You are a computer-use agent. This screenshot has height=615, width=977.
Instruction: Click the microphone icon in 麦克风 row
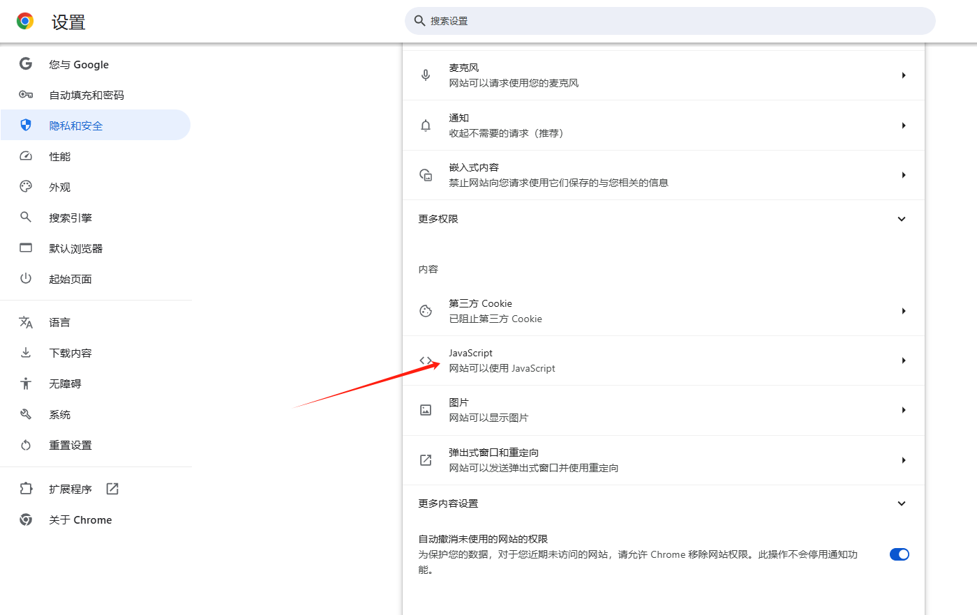pyautogui.click(x=426, y=75)
